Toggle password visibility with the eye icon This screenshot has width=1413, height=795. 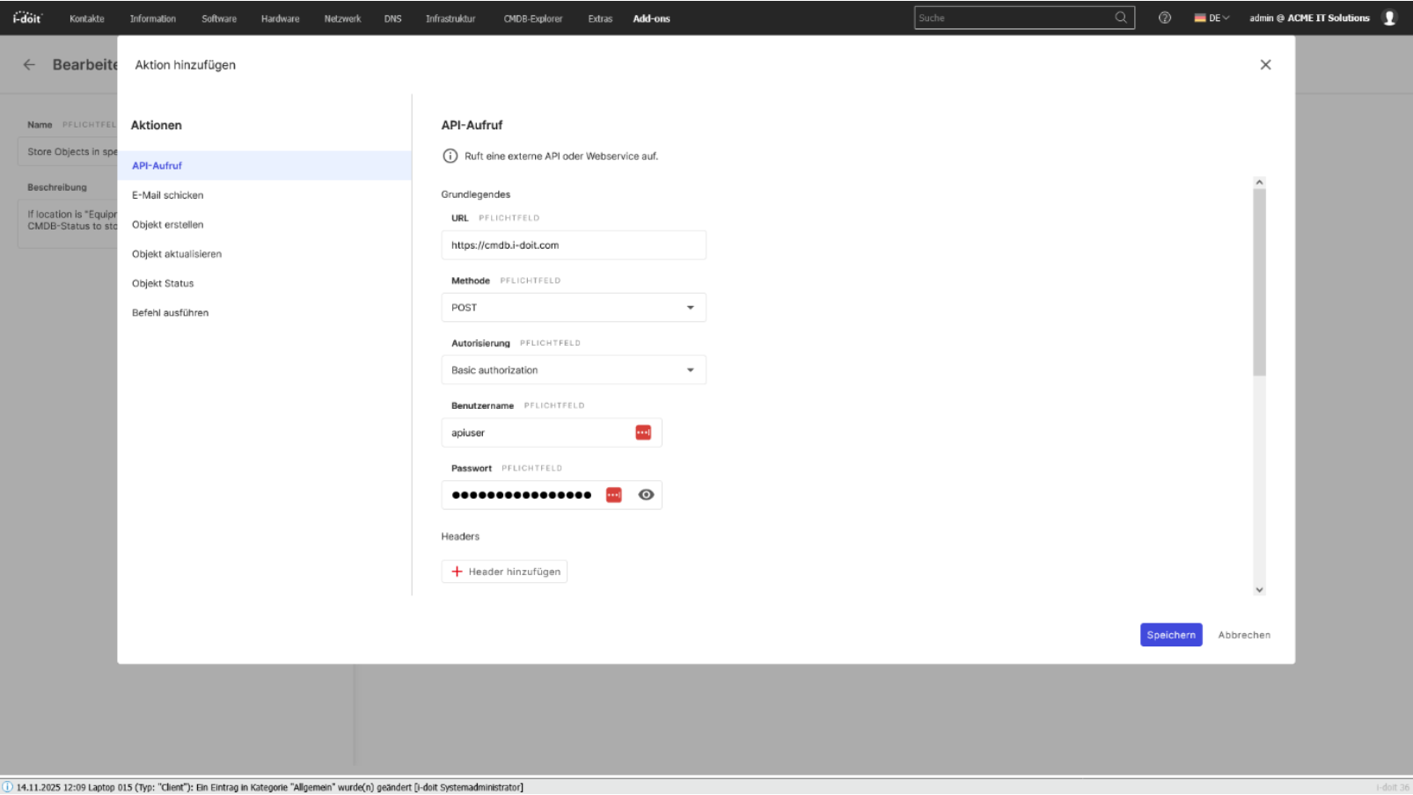pos(646,494)
